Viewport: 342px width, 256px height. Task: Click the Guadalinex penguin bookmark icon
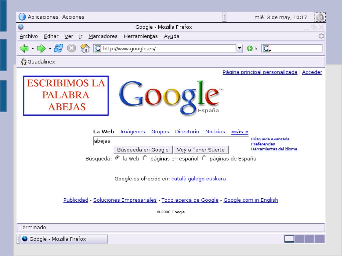tap(23, 62)
